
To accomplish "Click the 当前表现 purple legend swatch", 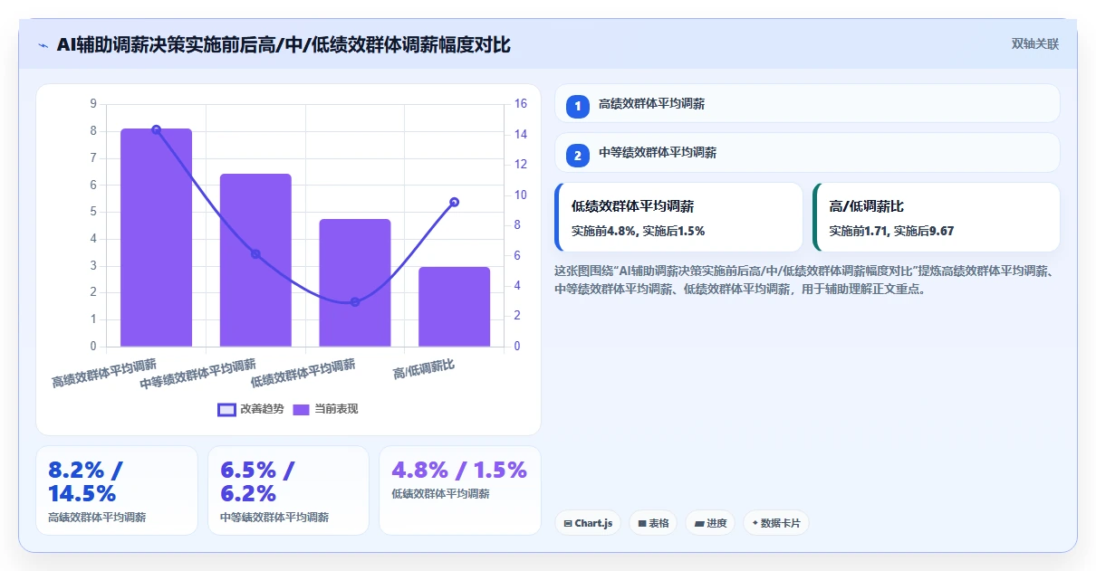I will [x=302, y=409].
